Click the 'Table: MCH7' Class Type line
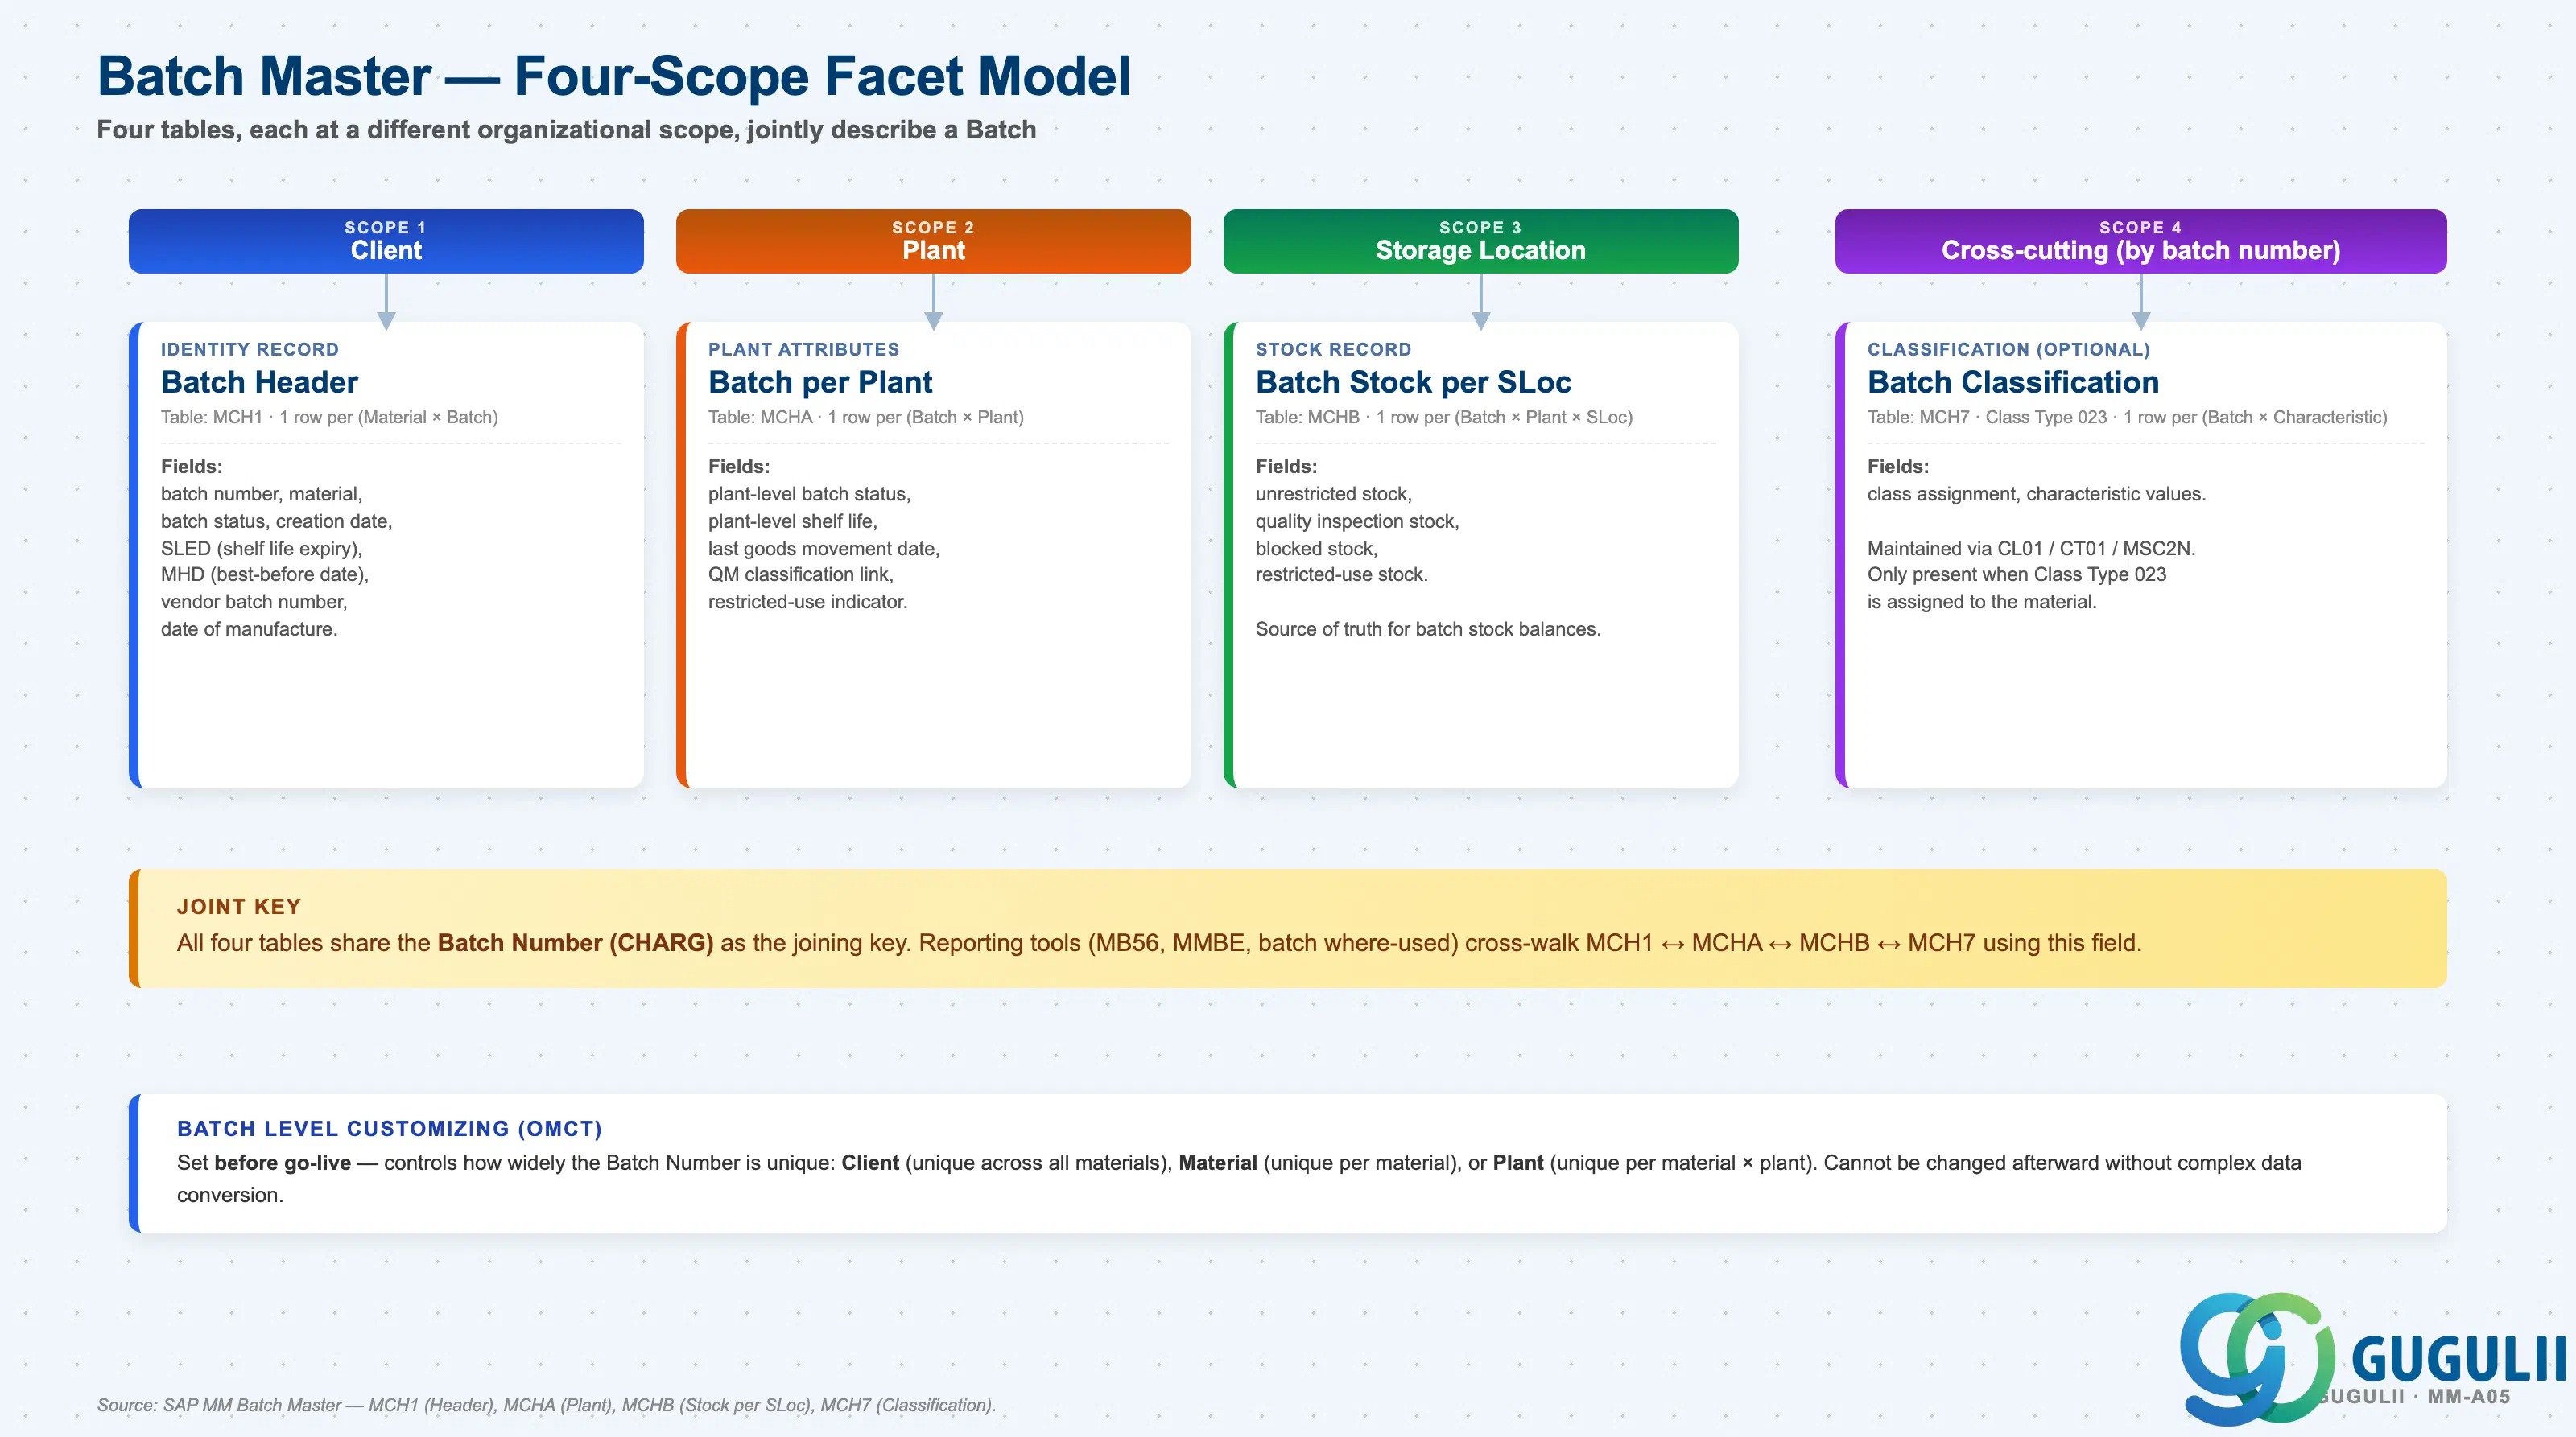 [x=2127, y=417]
